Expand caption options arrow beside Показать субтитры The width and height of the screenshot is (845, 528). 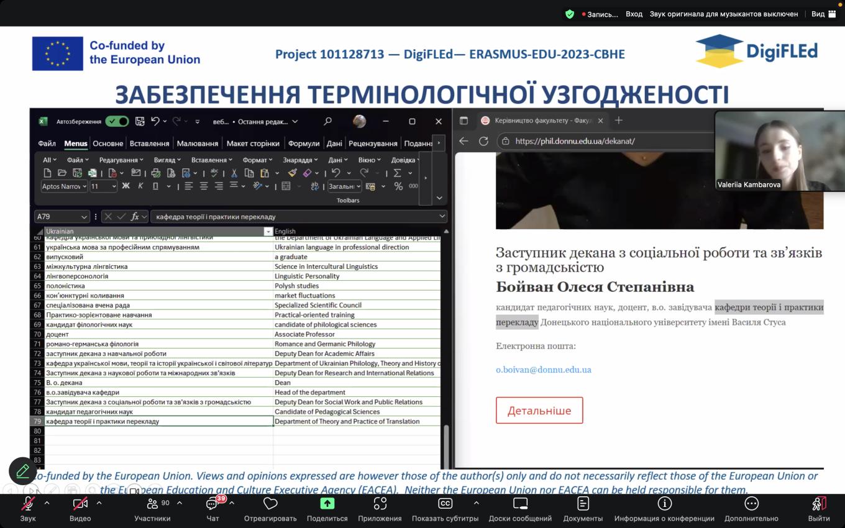(x=476, y=503)
